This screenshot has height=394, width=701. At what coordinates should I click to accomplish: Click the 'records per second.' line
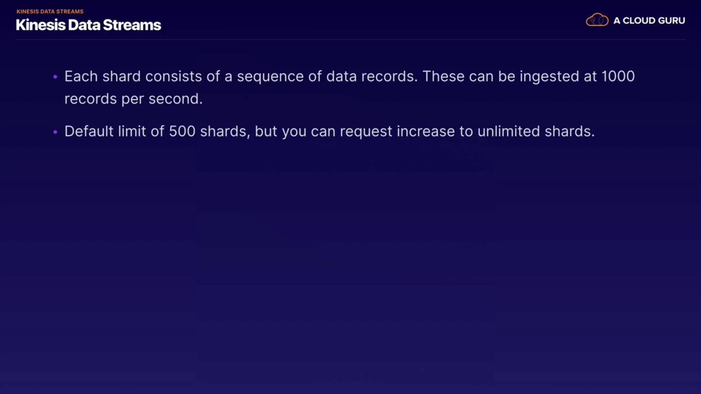pyautogui.click(x=133, y=99)
